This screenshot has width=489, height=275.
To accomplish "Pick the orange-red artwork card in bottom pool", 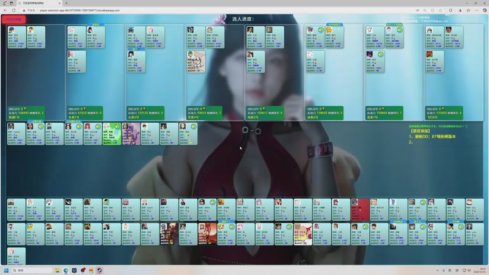I will [x=207, y=234].
